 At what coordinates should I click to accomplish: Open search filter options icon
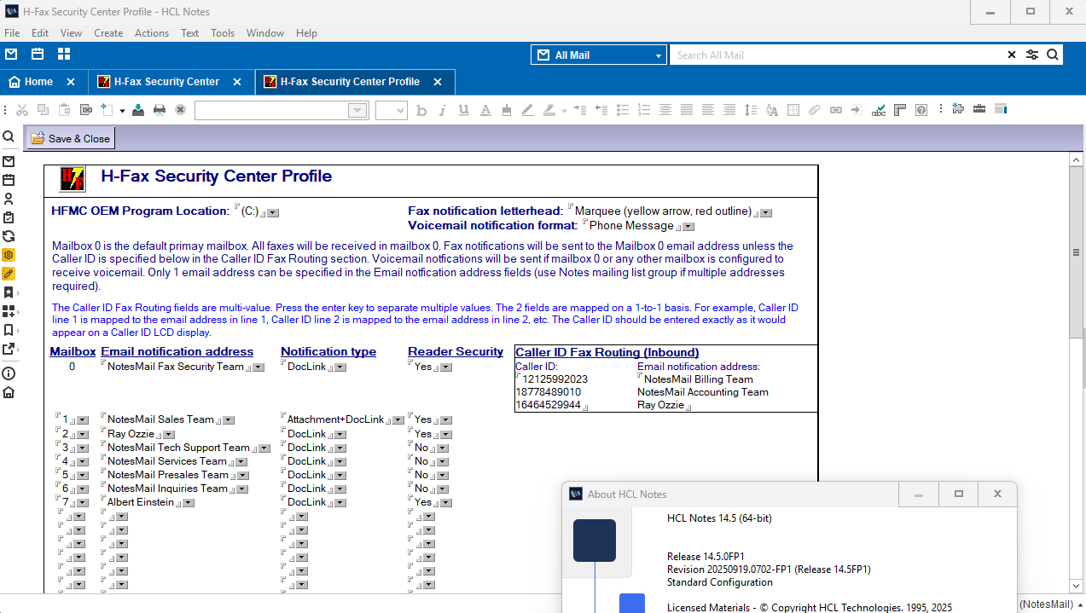click(1032, 55)
